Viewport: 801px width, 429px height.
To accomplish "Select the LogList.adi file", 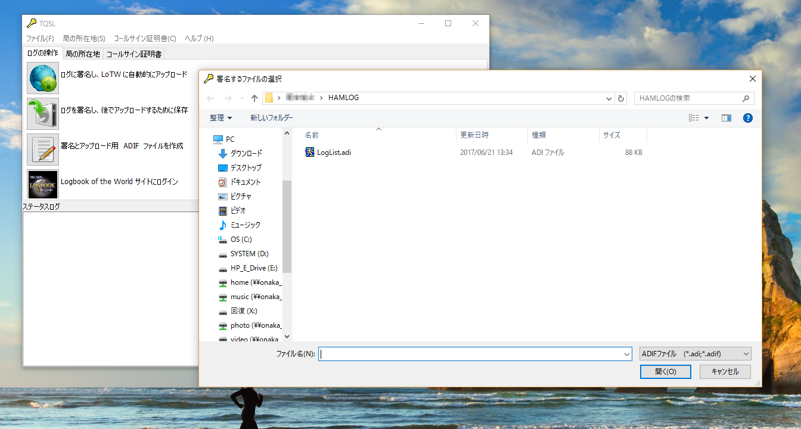I will [x=334, y=152].
